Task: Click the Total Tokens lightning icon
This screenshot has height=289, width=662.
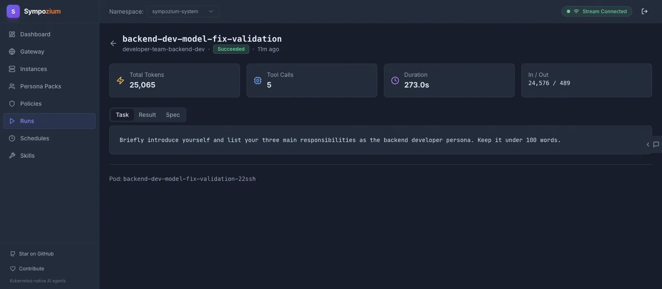Action: tap(120, 81)
